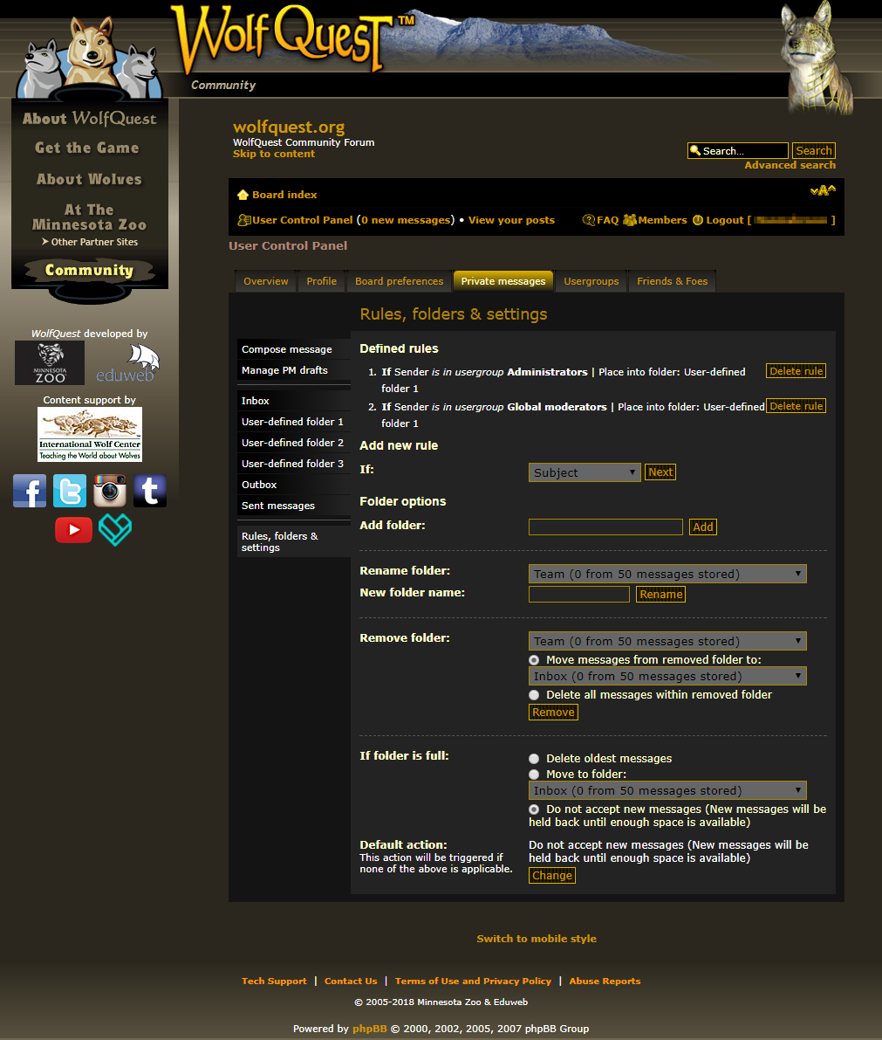
Task: Select Do not accept new messages radio
Action: tap(534, 809)
